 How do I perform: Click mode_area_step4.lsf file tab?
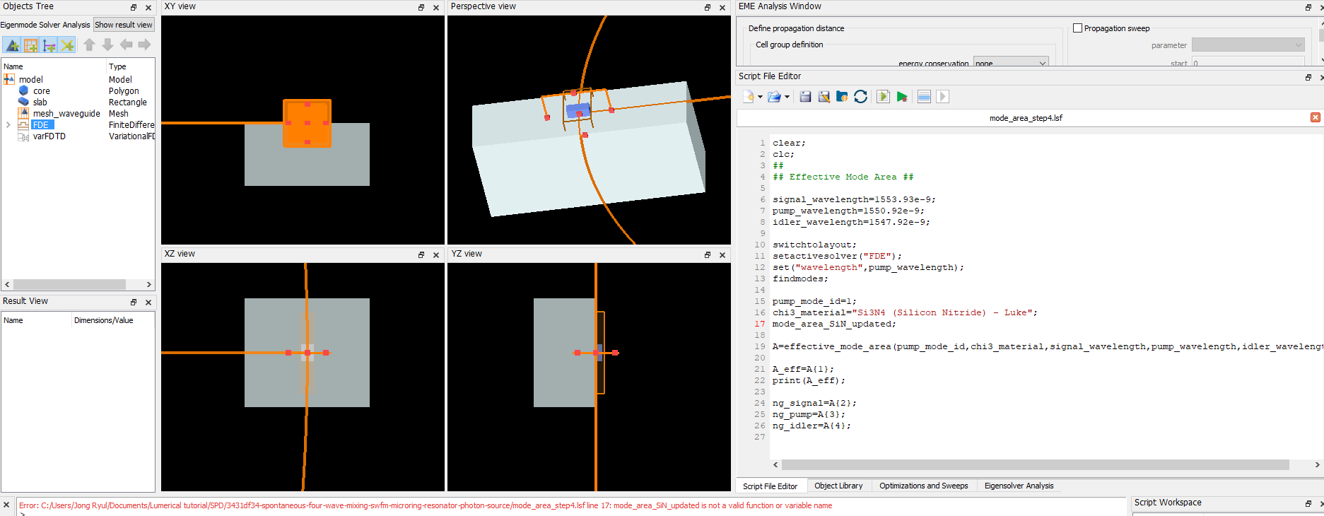pos(1026,118)
